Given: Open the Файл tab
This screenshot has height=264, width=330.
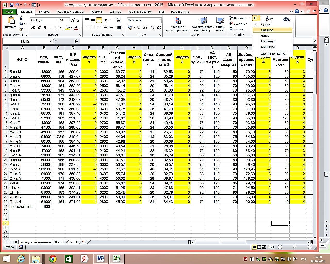Looking at the screenshot, I should tap(10, 12).
